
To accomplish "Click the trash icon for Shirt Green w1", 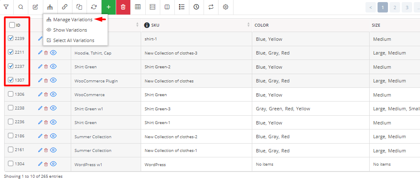I will pos(46,108).
